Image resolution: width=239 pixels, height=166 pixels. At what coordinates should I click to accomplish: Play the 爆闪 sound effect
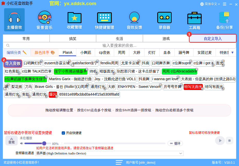(53, 95)
